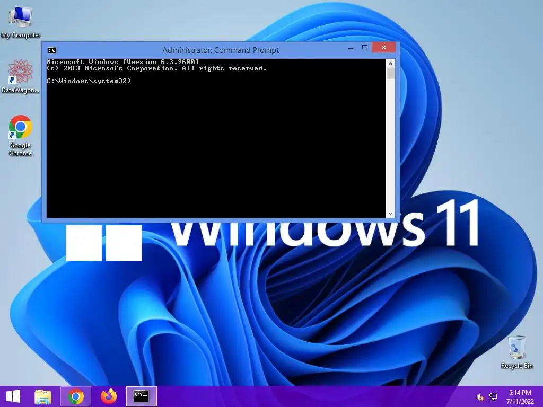The width and height of the screenshot is (543, 407).
Task: Click the Windows Start button
Action: coord(13,396)
